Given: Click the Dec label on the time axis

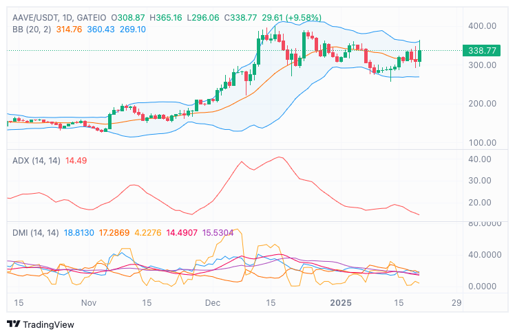Looking at the screenshot, I should point(213,302).
